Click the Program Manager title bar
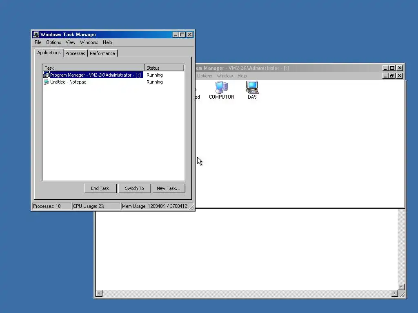 [x=288, y=68]
